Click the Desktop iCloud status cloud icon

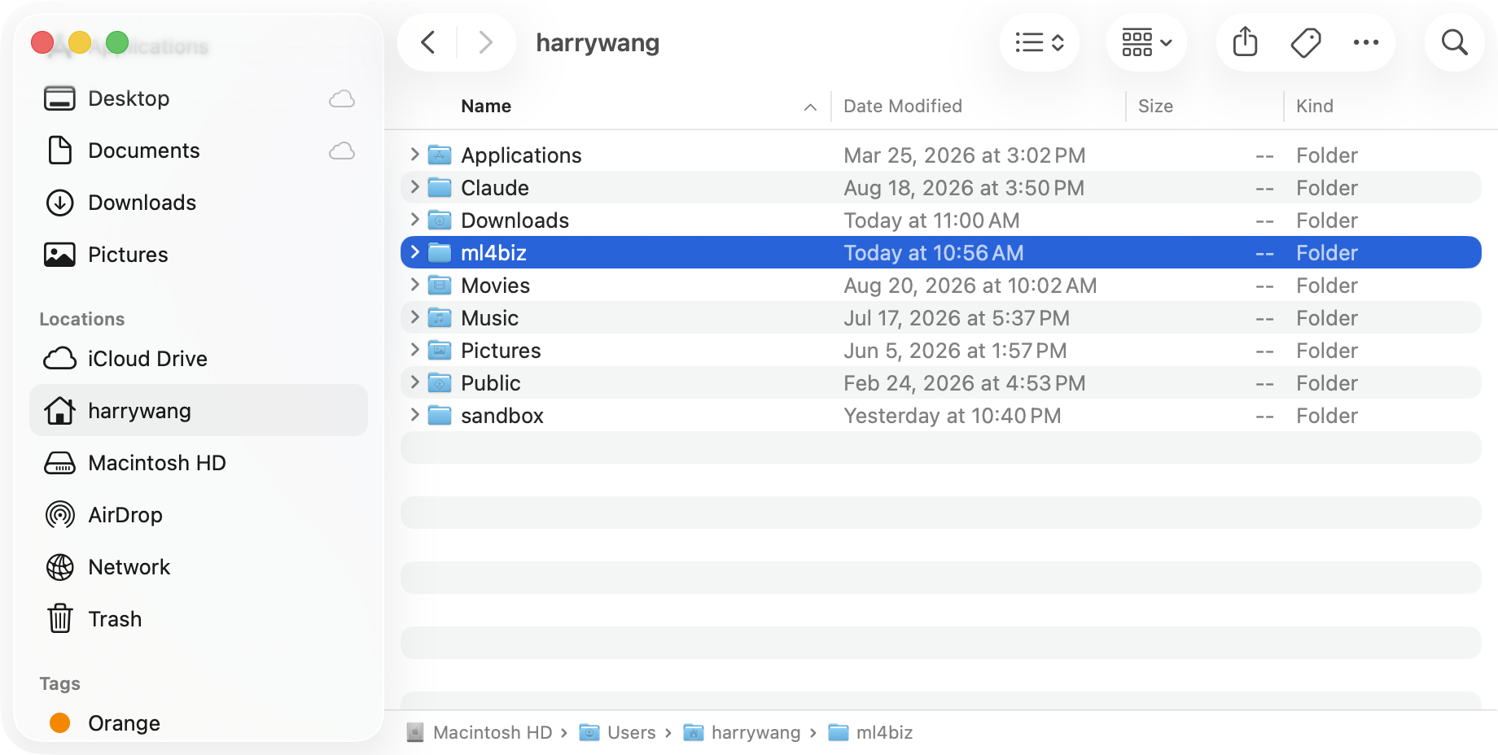point(342,98)
